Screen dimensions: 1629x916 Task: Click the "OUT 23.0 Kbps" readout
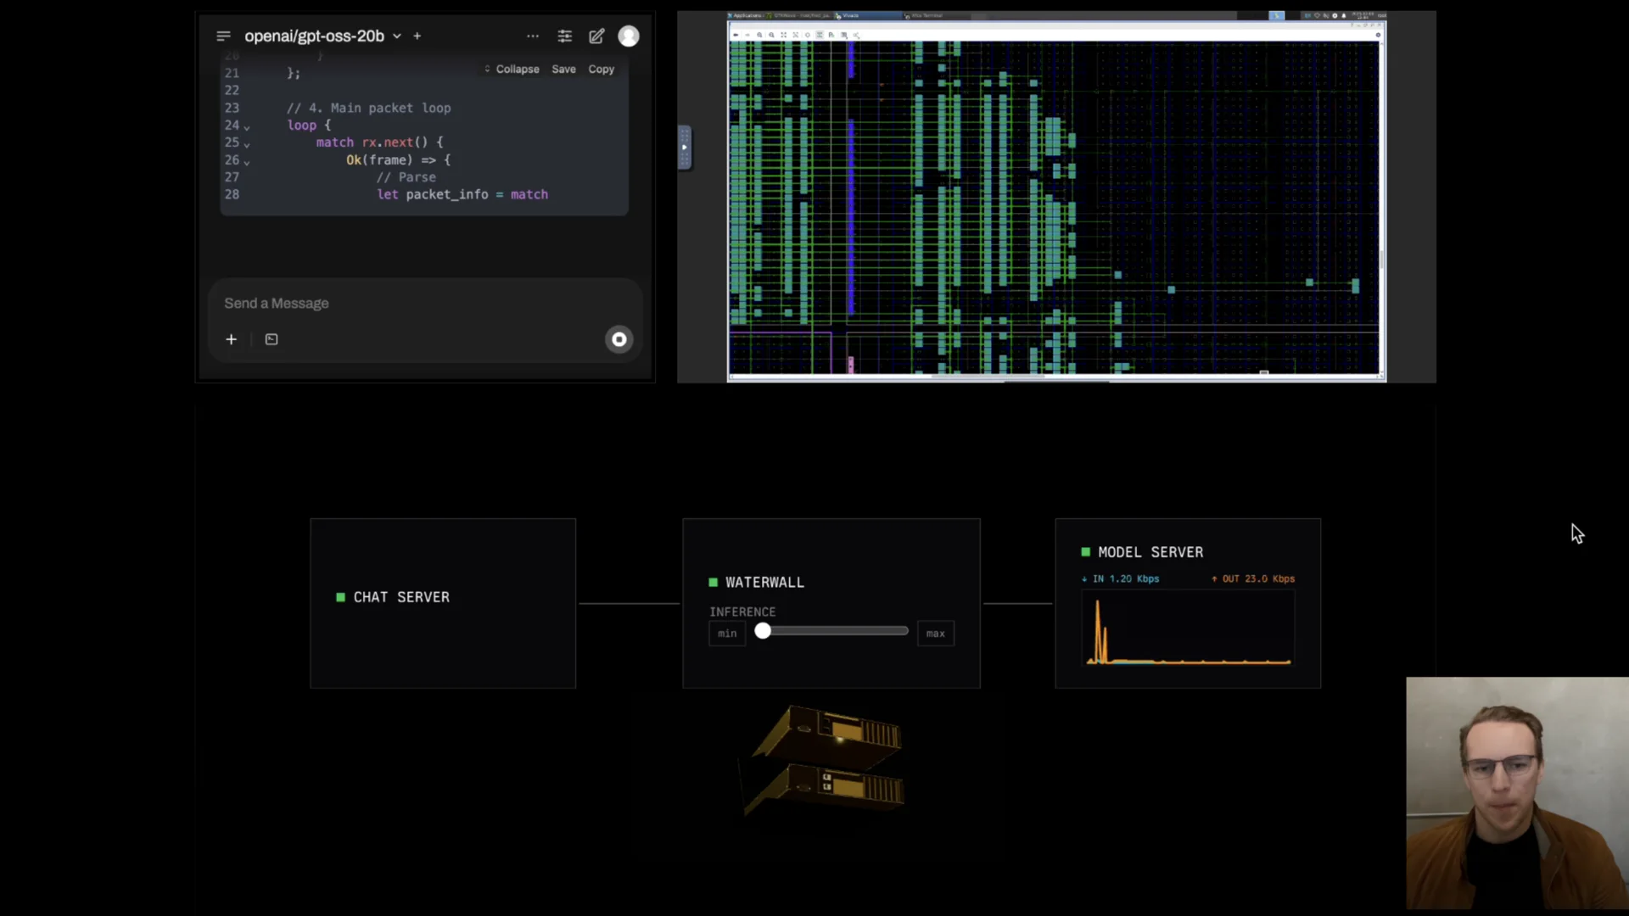pos(1253,578)
